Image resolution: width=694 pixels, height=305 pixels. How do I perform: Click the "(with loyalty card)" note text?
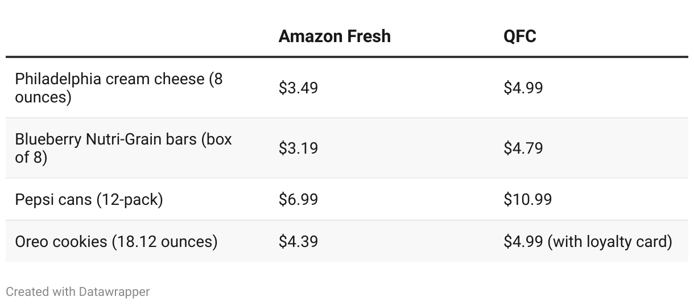click(x=610, y=241)
